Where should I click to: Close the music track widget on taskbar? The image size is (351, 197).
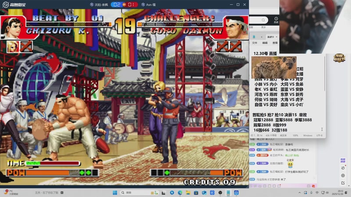tap(62, 193)
